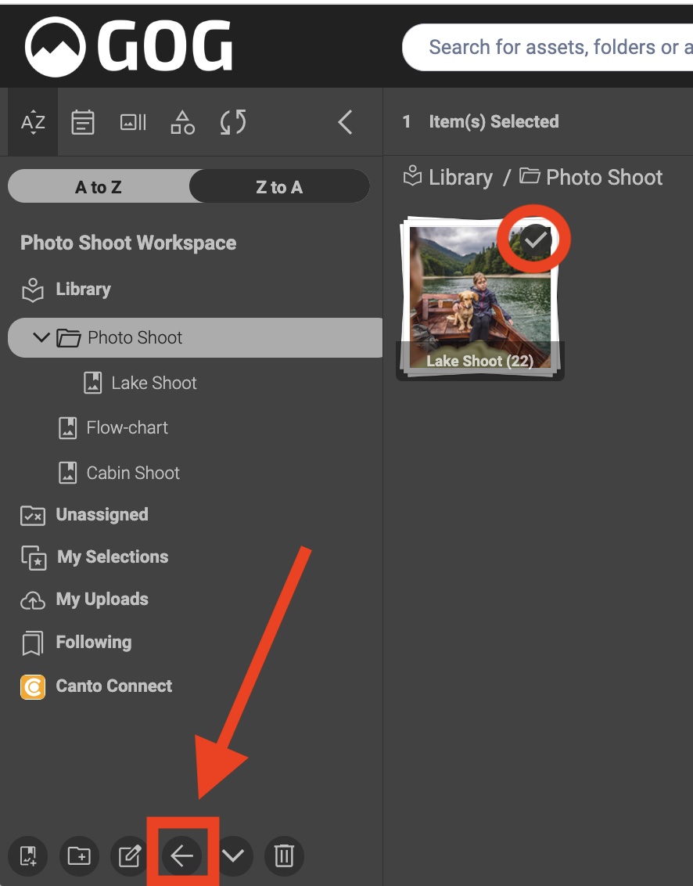Click the Cabin Shoot album icon
The image size is (693, 886).
pyautogui.click(x=68, y=473)
